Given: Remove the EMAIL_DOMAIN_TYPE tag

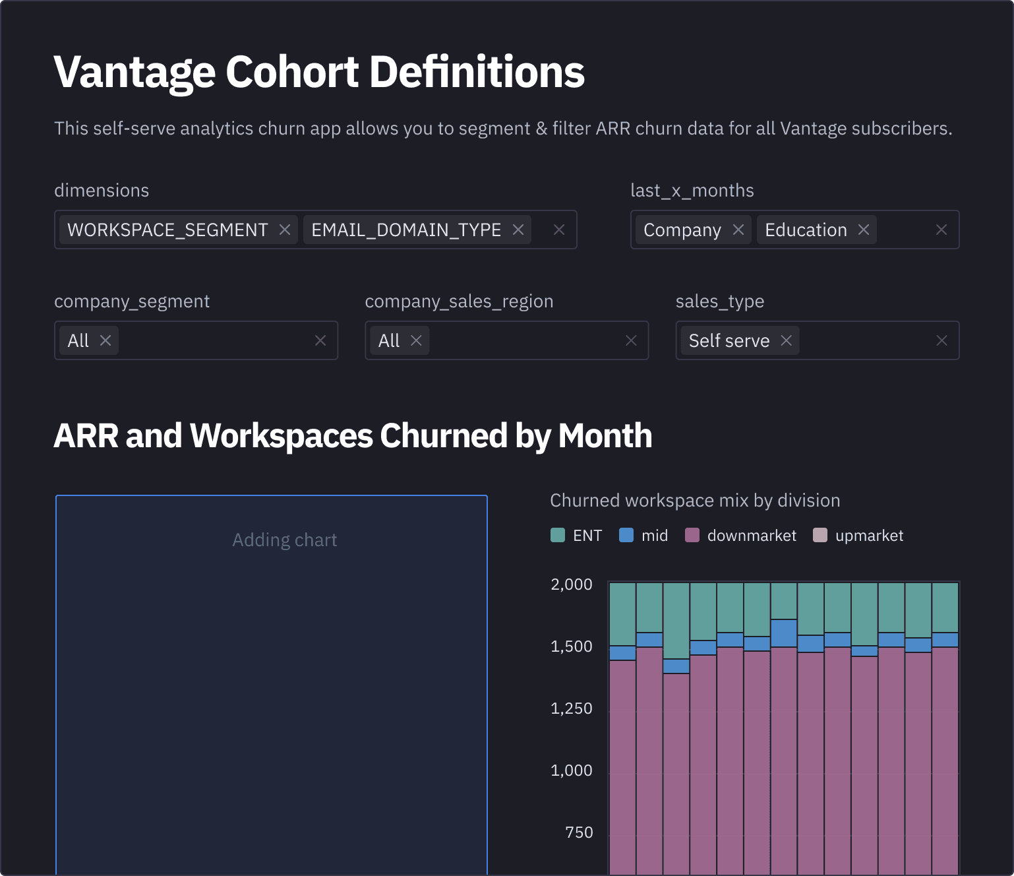Looking at the screenshot, I should 518,230.
